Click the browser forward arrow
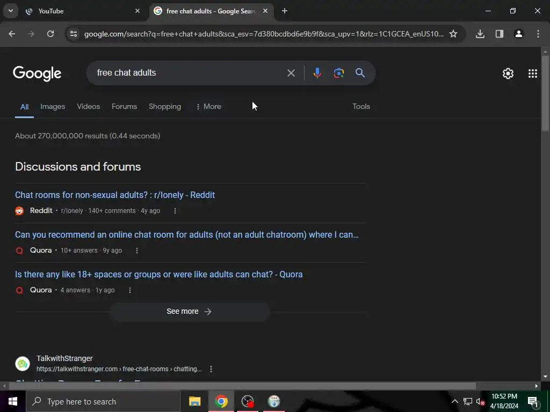550x412 pixels. 31,34
